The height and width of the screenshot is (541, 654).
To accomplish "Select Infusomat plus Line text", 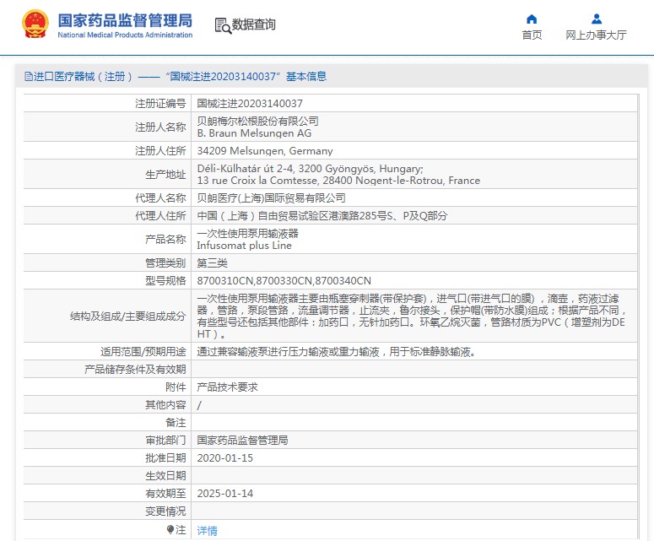I will (x=244, y=246).
